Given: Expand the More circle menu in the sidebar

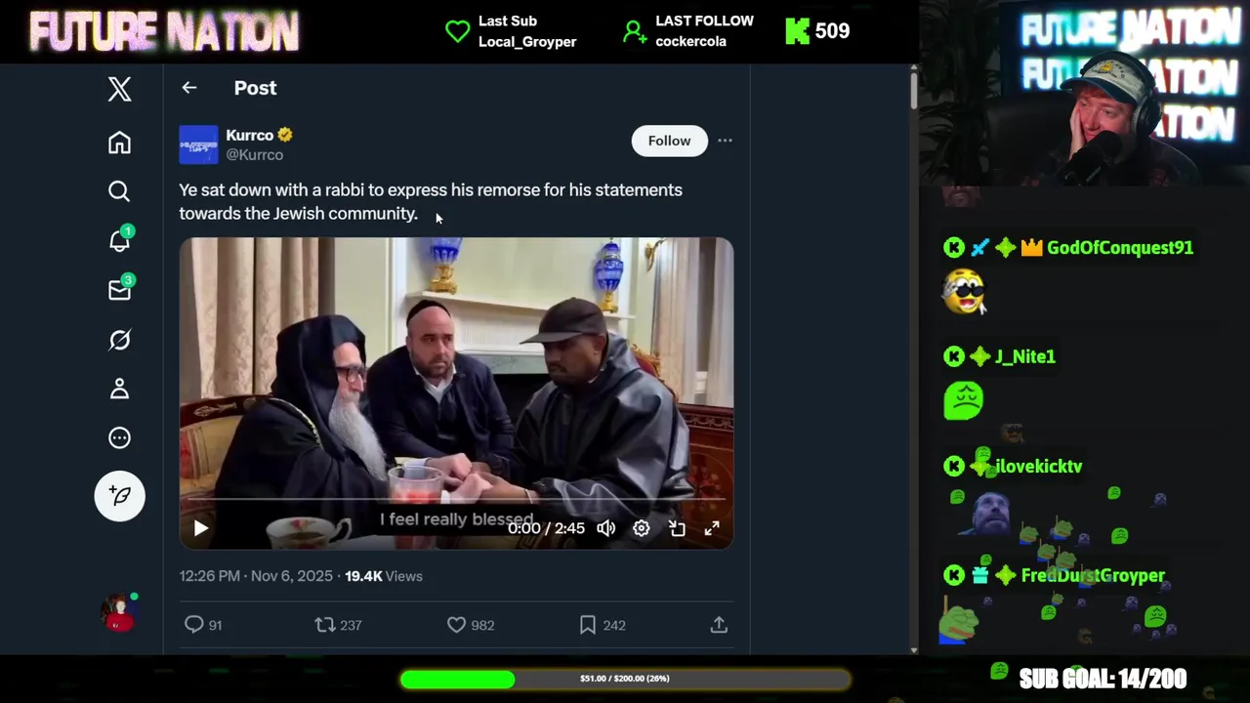Looking at the screenshot, I should [119, 438].
